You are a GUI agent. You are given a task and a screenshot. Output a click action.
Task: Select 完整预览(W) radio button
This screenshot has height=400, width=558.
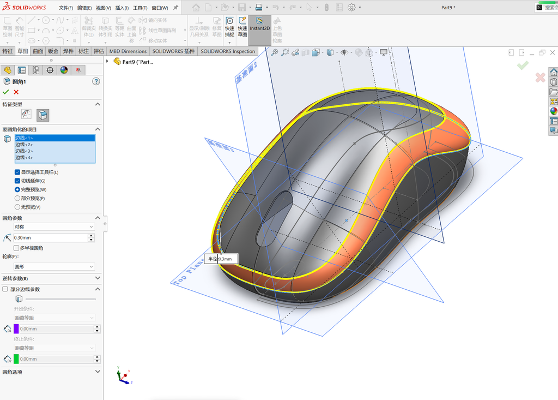tap(17, 190)
